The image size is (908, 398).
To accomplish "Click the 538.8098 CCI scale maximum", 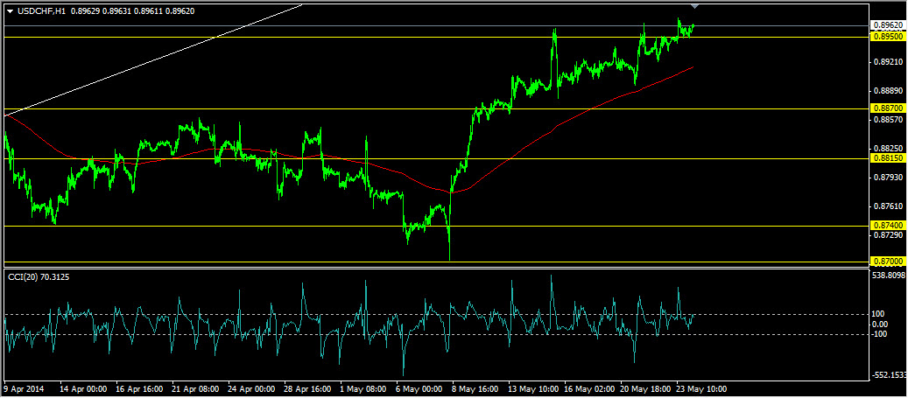I will (889, 275).
